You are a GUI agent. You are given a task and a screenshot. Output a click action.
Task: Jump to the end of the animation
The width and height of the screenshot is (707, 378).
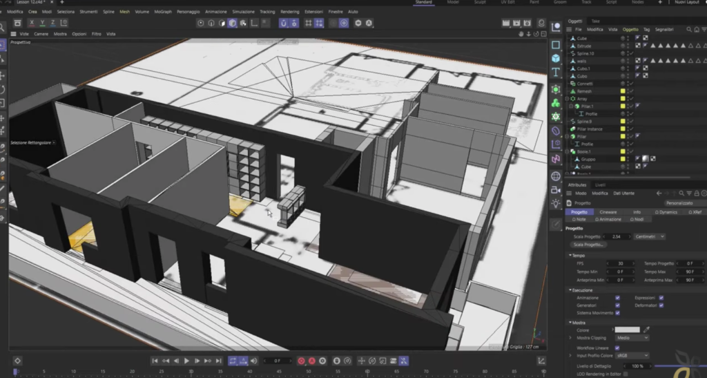pyautogui.click(x=218, y=361)
